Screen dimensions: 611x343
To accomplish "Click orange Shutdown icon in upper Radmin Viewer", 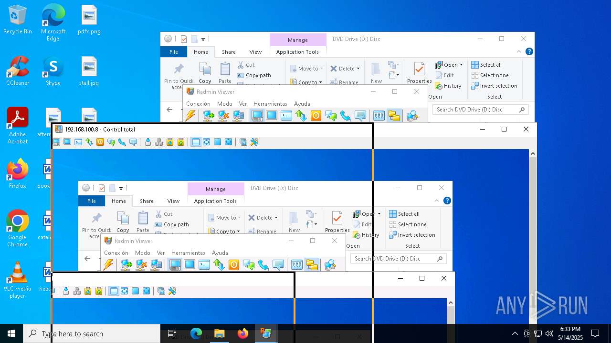I will [x=316, y=115].
